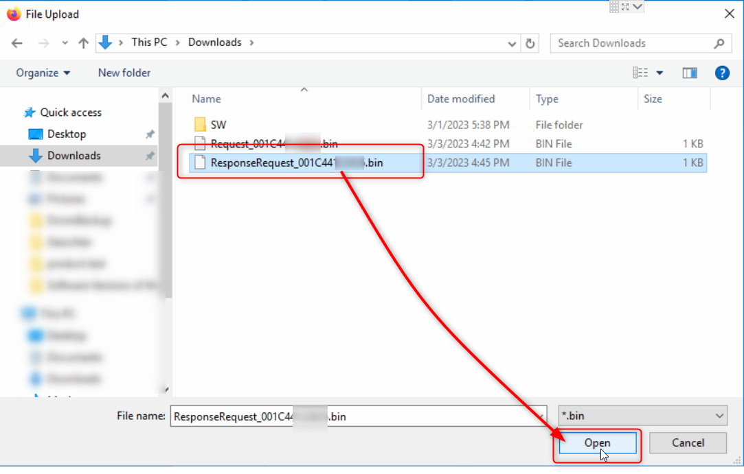Open the recent locations dropdown arrow

point(65,43)
